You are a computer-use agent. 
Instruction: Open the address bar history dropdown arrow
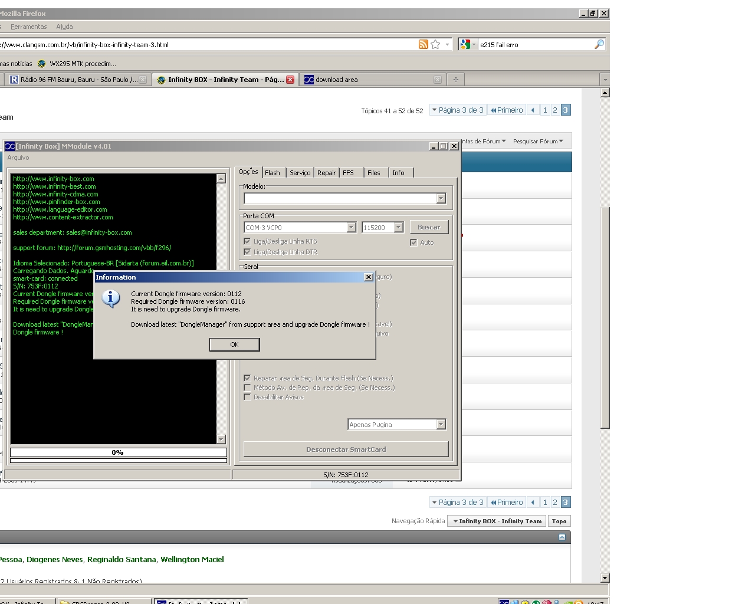[447, 44]
